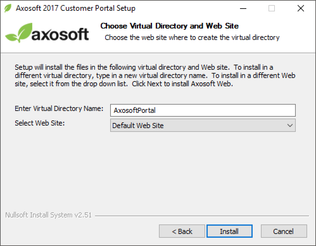Click the Axosoft 2017 Customer Portal Setup title
This screenshot has width=316, height=246.
click(x=76, y=8)
